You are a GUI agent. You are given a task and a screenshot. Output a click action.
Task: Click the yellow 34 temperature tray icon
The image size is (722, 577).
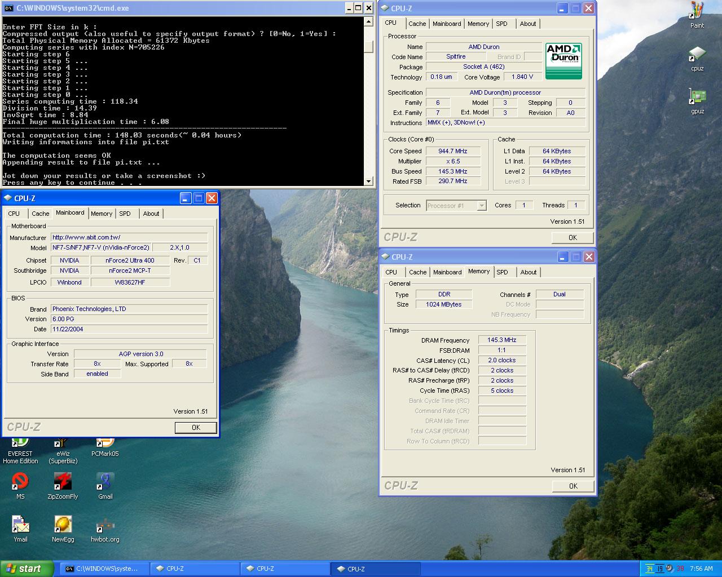tap(650, 569)
